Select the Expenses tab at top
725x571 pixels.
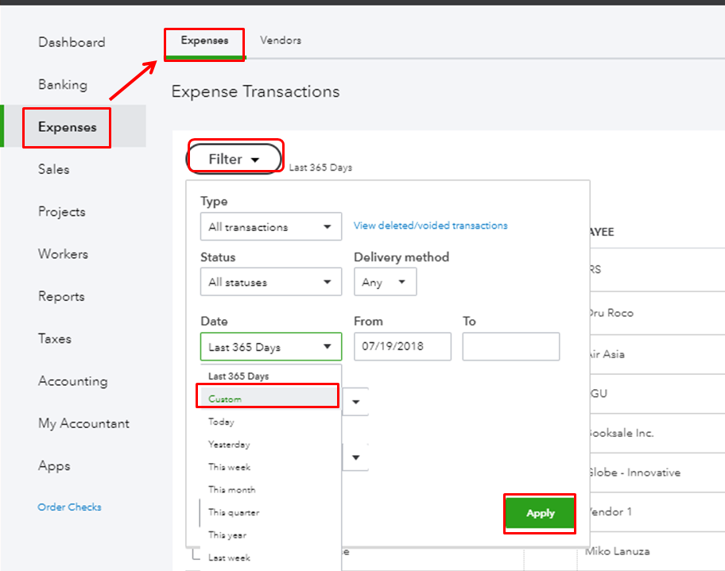pyautogui.click(x=204, y=41)
